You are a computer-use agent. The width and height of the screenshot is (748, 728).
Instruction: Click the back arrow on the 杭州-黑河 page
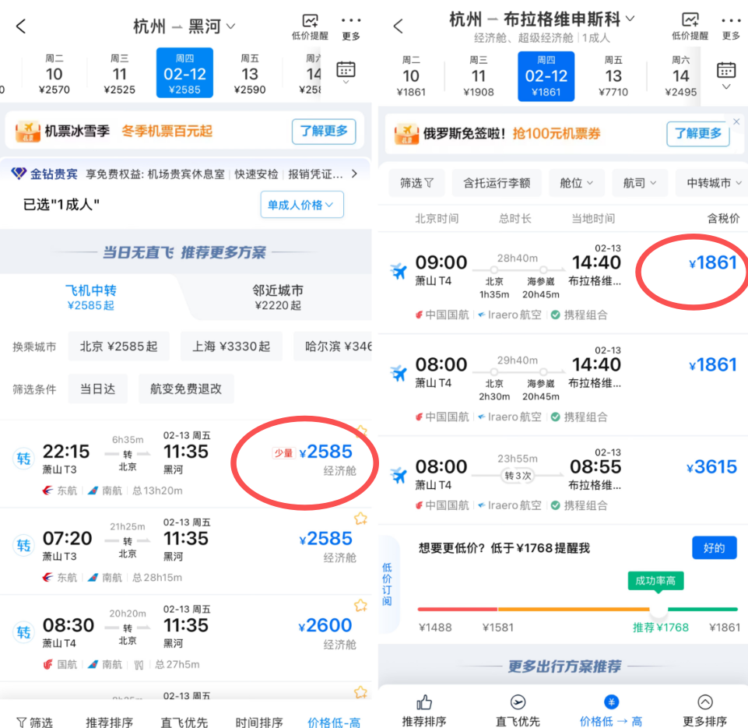click(20, 26)
